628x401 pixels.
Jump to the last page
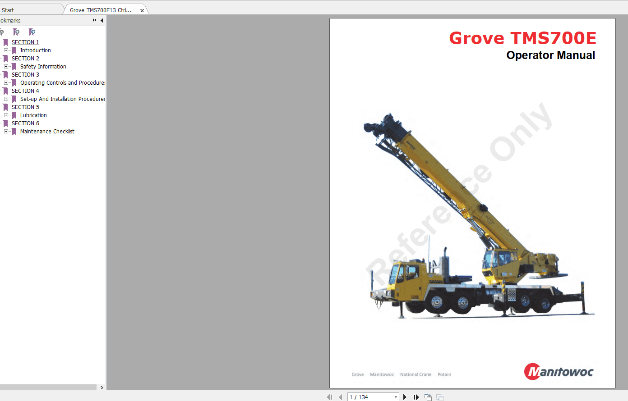(x=416, y=397)
